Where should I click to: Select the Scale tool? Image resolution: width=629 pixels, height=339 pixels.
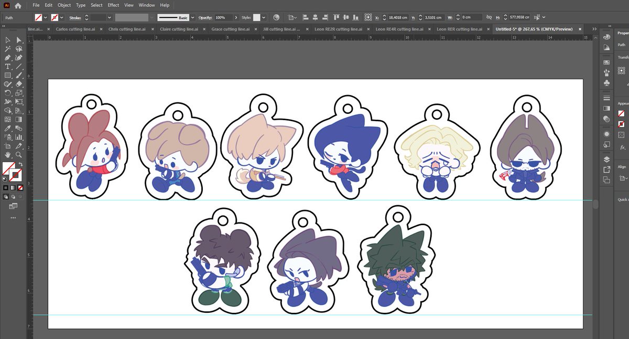click(19, 93)
